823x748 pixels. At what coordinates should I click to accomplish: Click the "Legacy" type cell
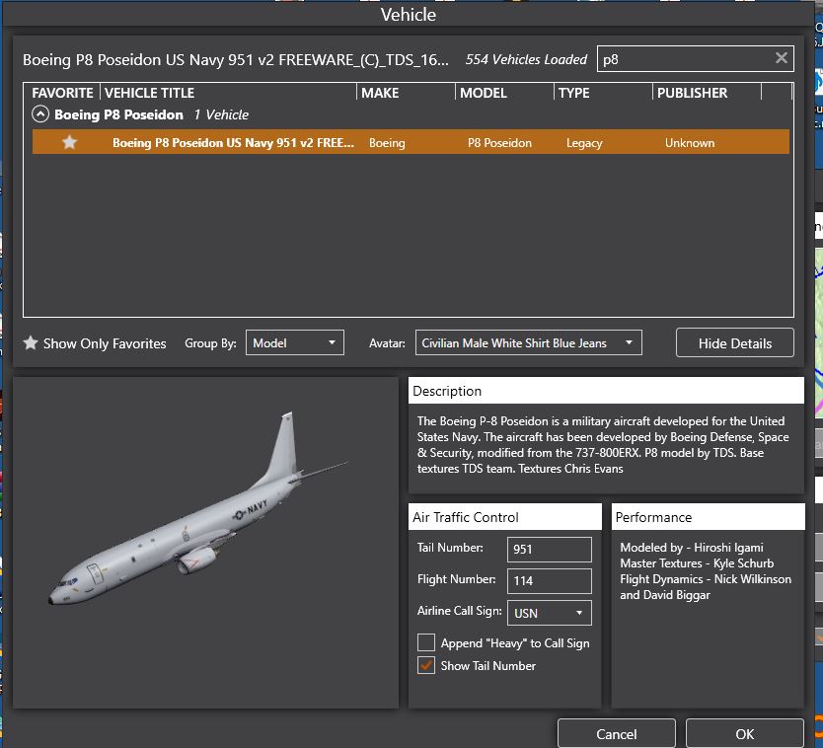[583, 143]
